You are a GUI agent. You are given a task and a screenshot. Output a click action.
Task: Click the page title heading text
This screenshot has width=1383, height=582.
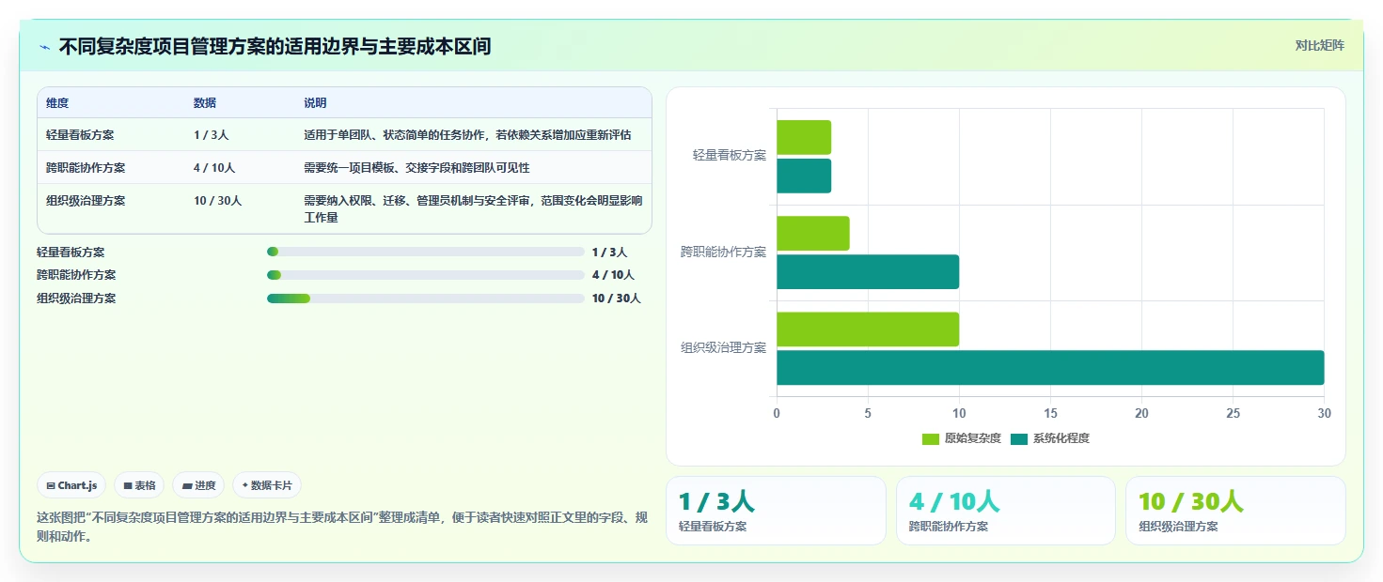coord(275,47)
